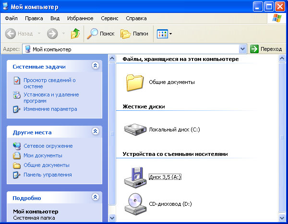
Task: Click the right pane scrollbar thumb
Action: [282, 137]
